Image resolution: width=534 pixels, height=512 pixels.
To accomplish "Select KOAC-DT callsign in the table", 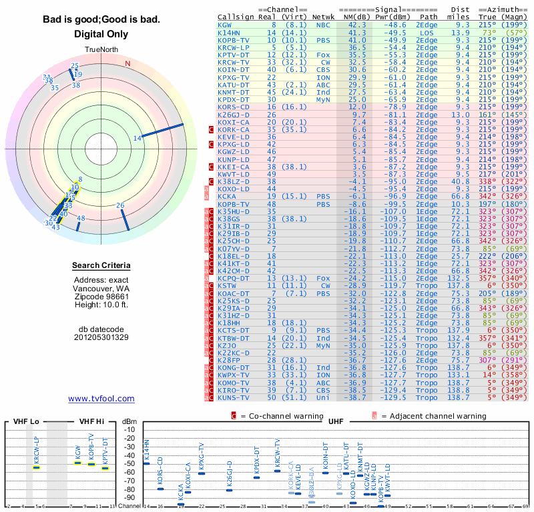I will click(x=234, y=293).
